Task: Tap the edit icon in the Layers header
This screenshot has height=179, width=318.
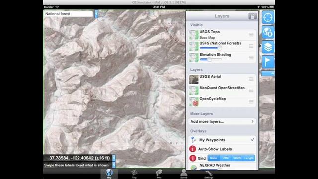Action: [x=252, y=16]
